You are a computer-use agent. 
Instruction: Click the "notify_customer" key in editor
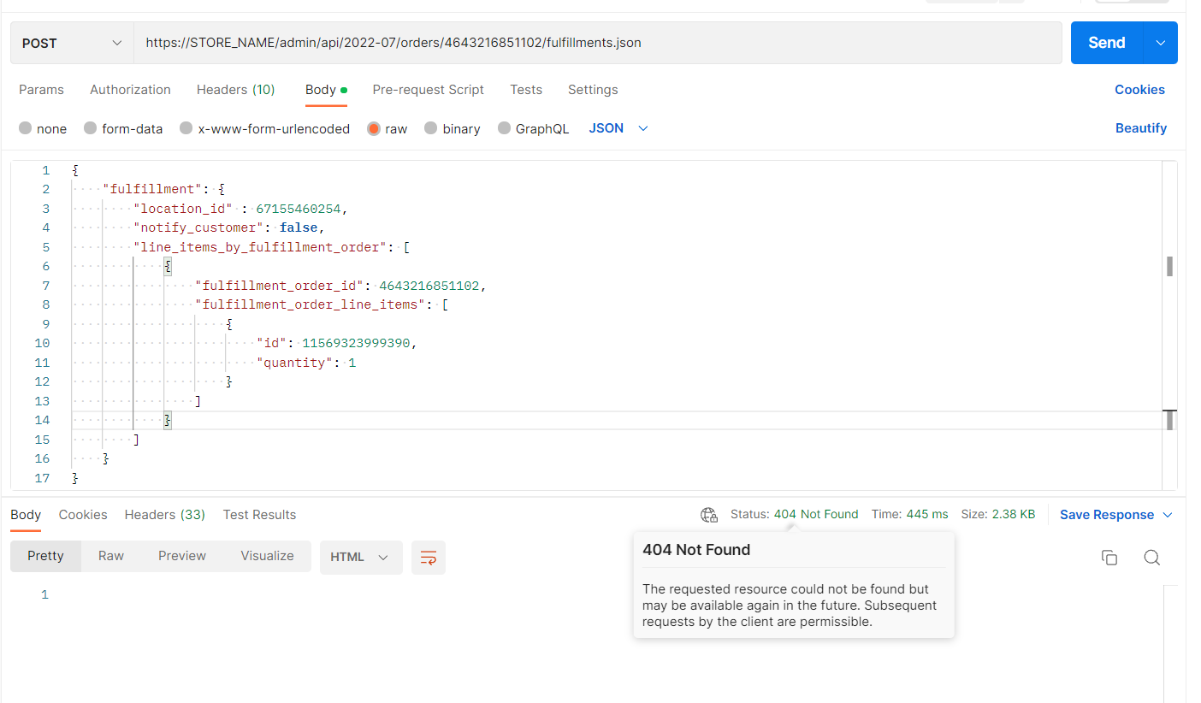point(198,227)
